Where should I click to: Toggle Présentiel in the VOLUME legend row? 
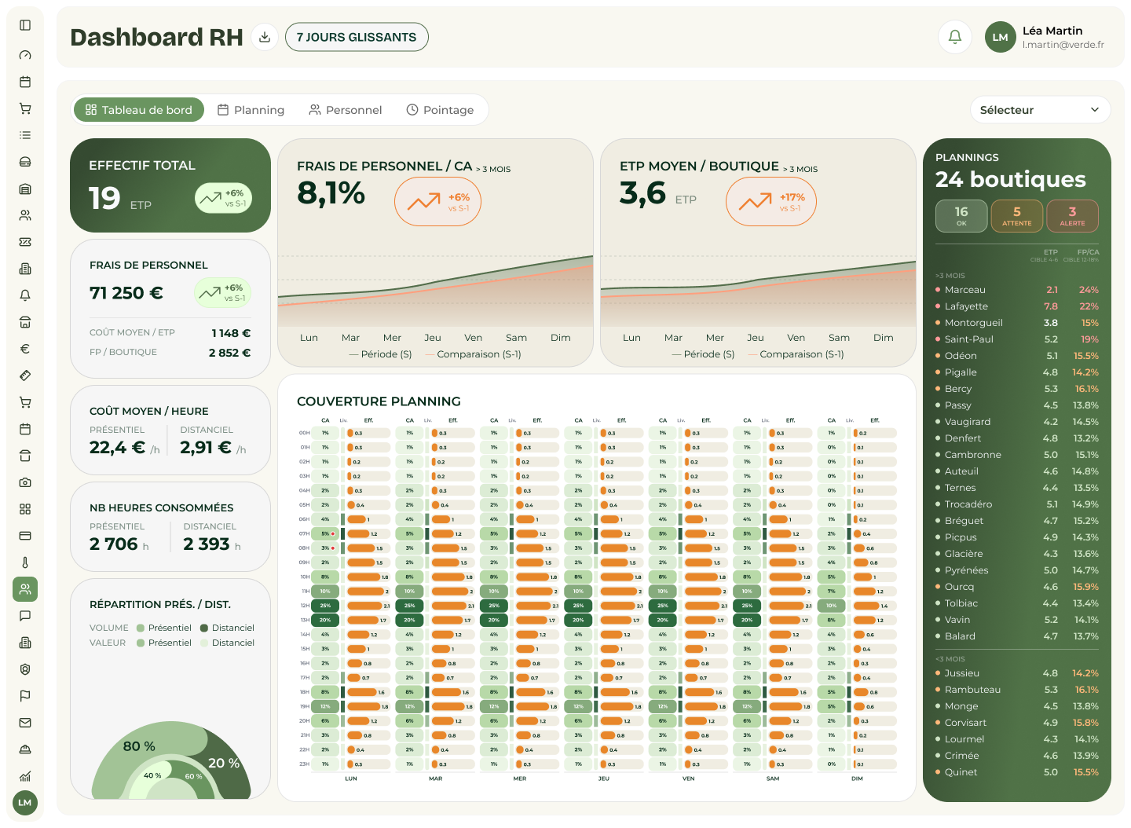164,628
